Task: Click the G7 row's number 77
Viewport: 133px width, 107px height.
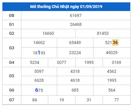Action: coord(116,100)
